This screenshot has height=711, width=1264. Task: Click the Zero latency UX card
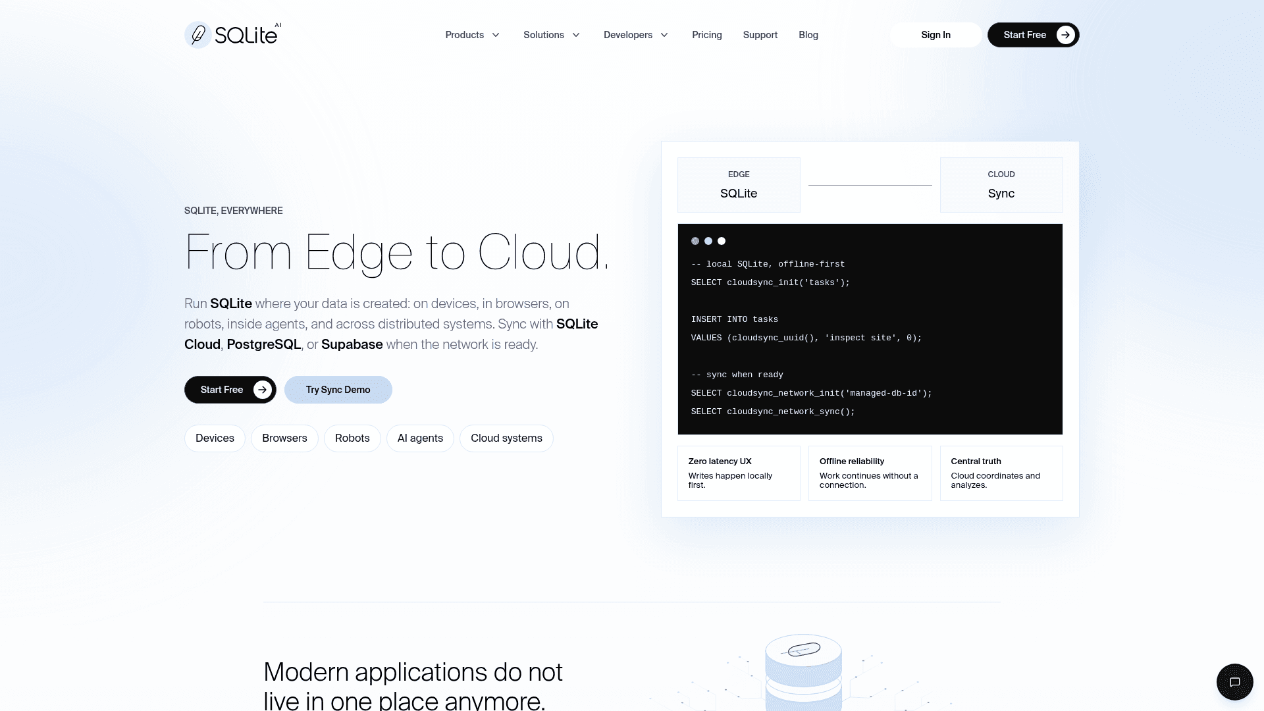pos(739,473)
